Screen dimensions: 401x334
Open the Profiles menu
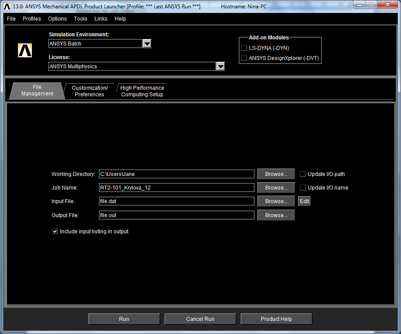(32, 19)
